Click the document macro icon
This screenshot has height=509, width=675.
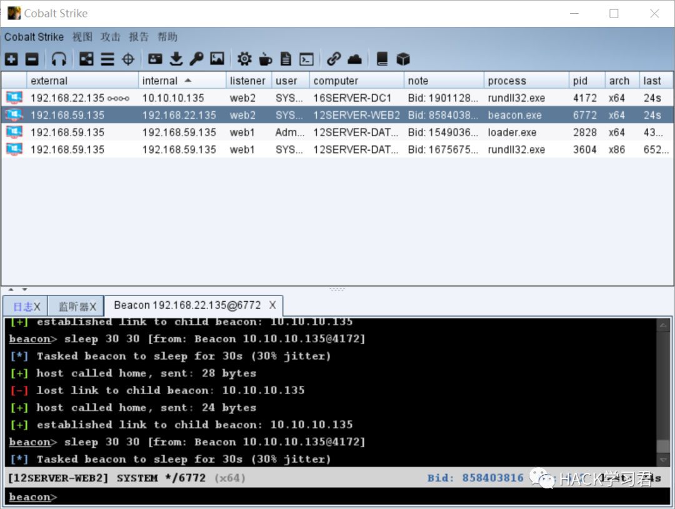tap(286, 59)
